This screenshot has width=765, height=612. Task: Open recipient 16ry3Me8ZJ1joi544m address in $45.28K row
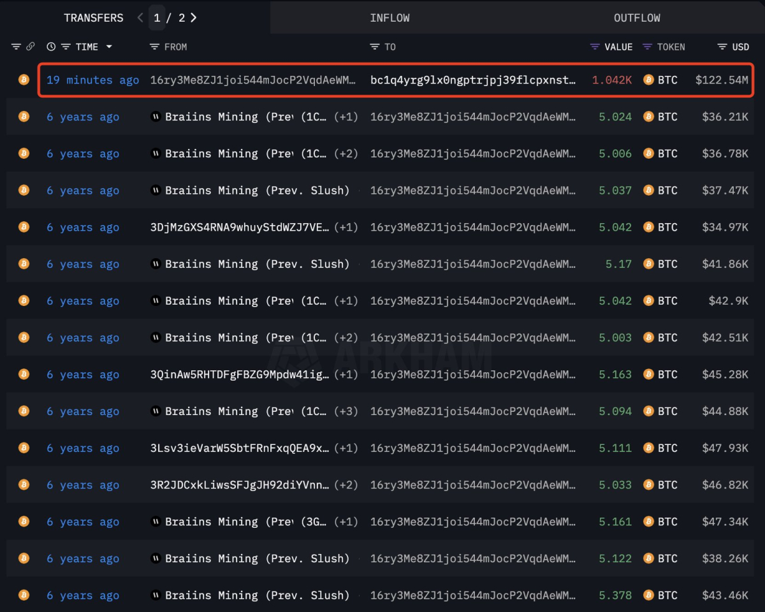click(x=474, y=375)
